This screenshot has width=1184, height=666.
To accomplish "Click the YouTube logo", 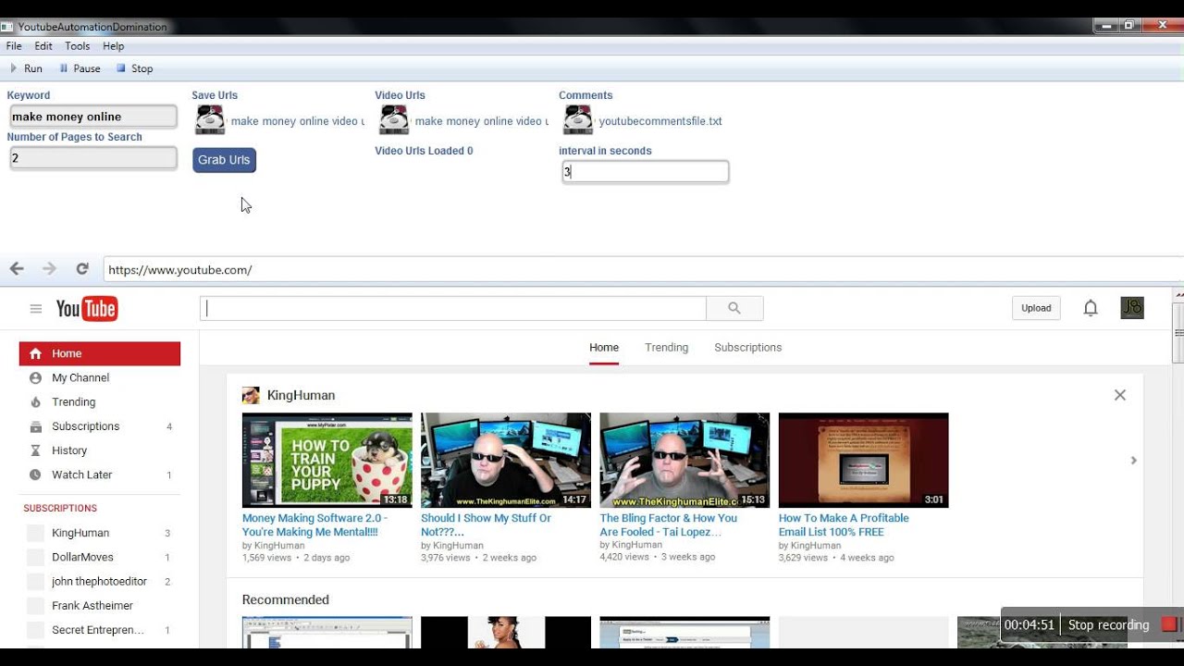I will pos(87,309).
